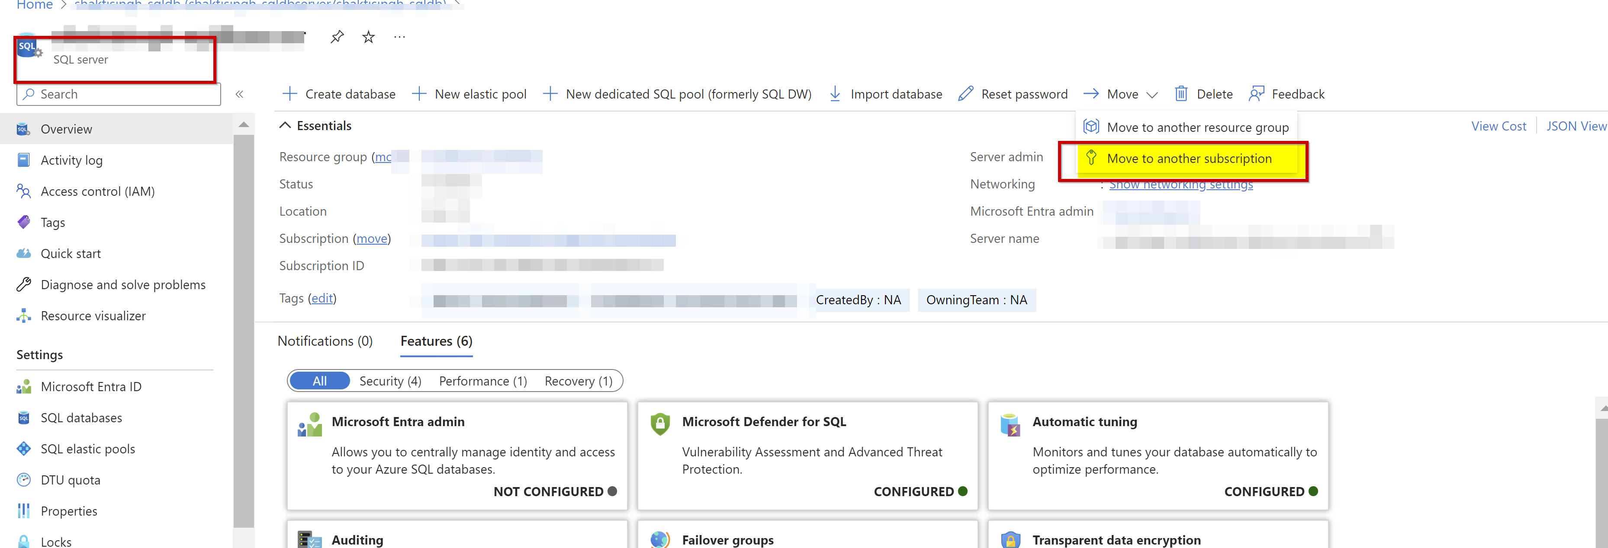Image resolution: width=1608 pixels, height=548 pixels.
Task: Click the Home breadcrumb link
Action: click(34, 5)
